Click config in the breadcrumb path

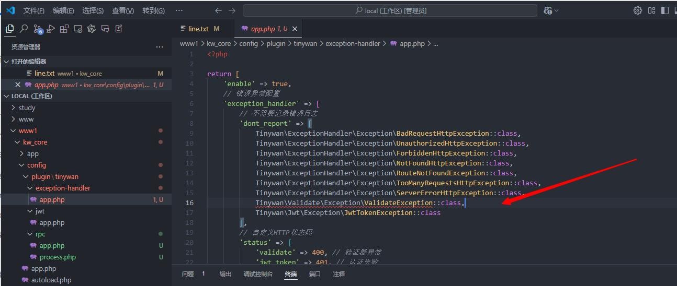tap(249, 44)
